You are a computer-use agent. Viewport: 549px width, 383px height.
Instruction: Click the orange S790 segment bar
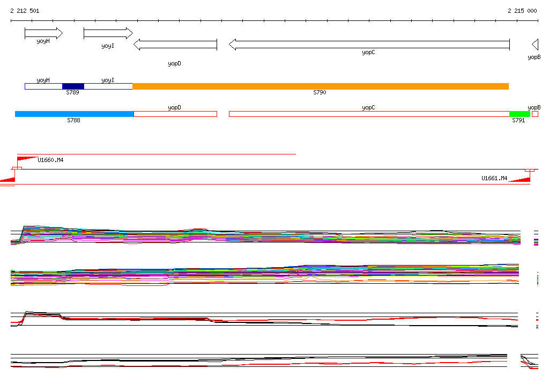(320, 86)
